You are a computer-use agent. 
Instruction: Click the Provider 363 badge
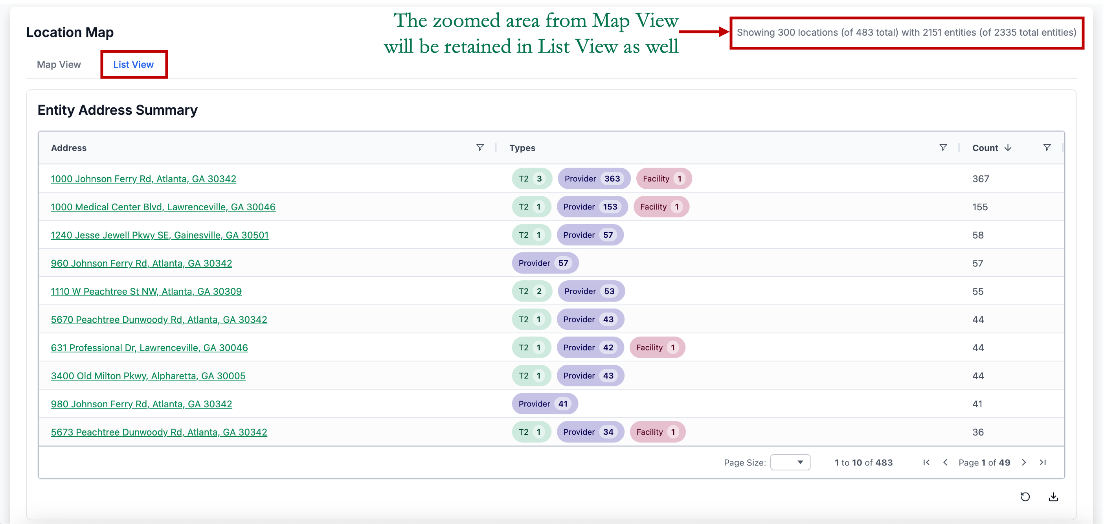tap(593, 179)
